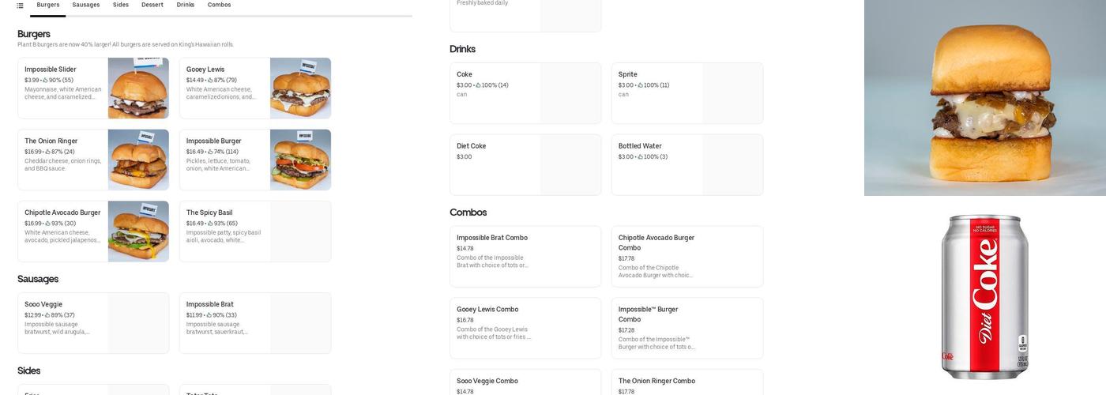Image resolution: width=1106 pixels, height=395 pixels.
Task: Click the $14.78 Impossible Brat Combo price
Action: (x=465, y=249)
